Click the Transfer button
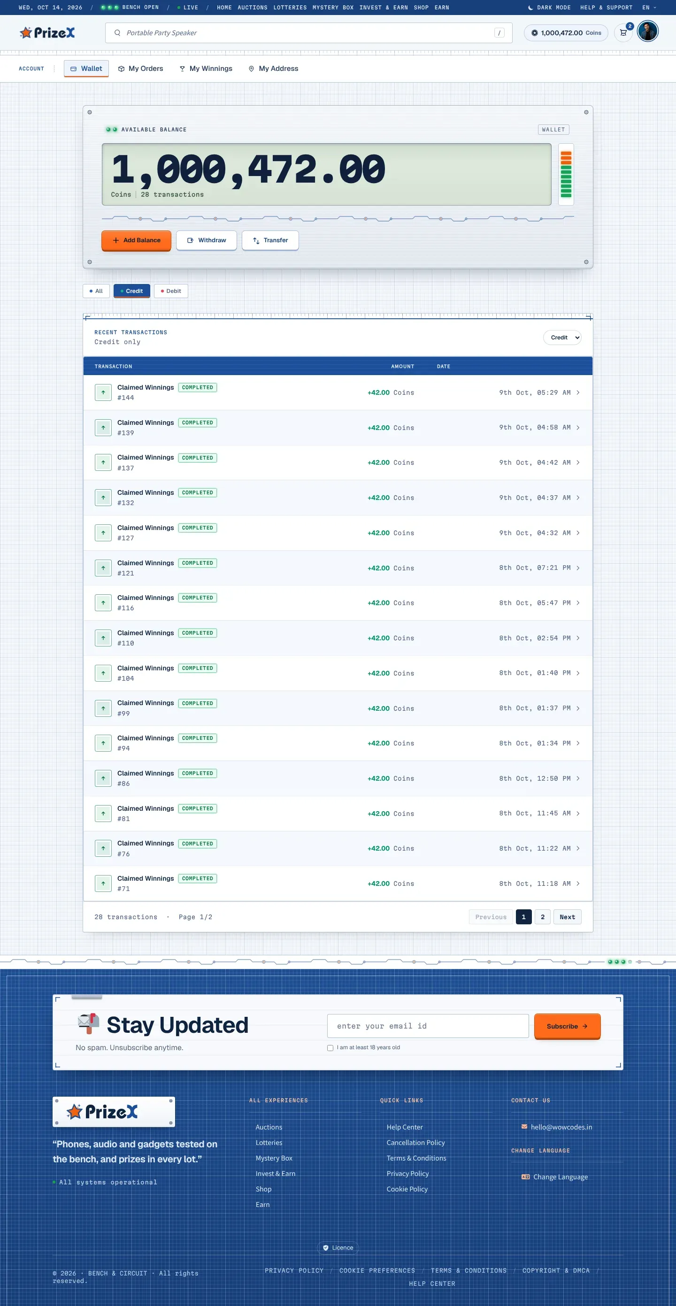Screen dimensions: 676x1306 270,240
